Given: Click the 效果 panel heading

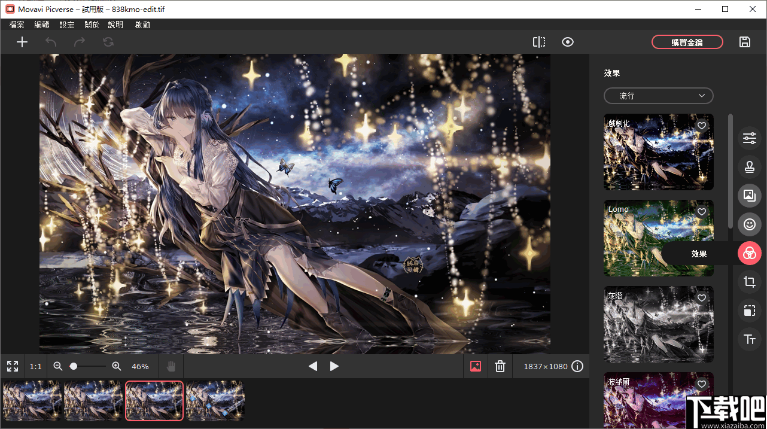Looking at the screenshot, I should click(612, 73).
